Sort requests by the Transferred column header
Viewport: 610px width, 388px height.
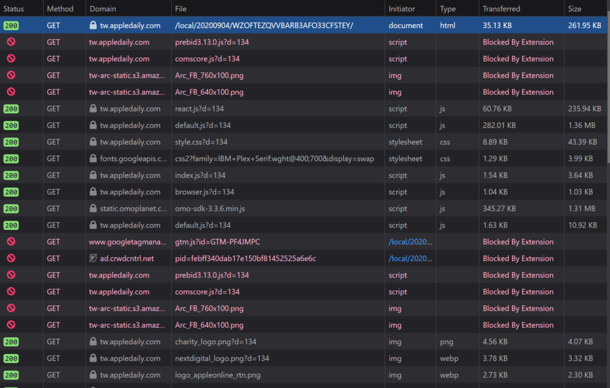point(522,8)
